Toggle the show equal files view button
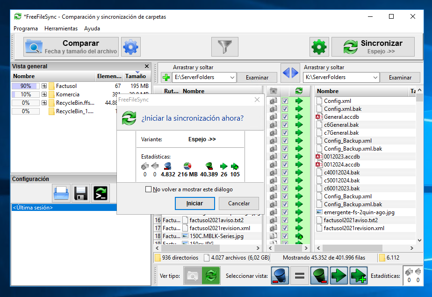432x297 pixels. click(300, 276)
